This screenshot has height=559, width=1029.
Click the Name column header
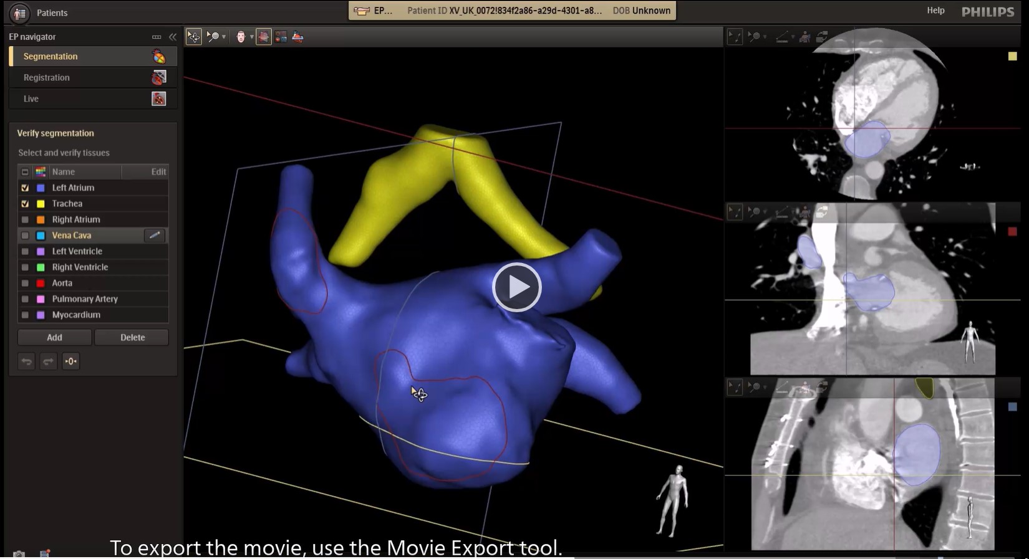pyautogui.click(x=64, y=171)
